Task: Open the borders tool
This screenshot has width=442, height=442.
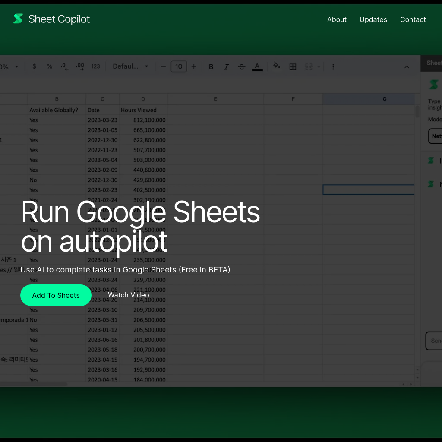Action: click(x=293, y=66)
